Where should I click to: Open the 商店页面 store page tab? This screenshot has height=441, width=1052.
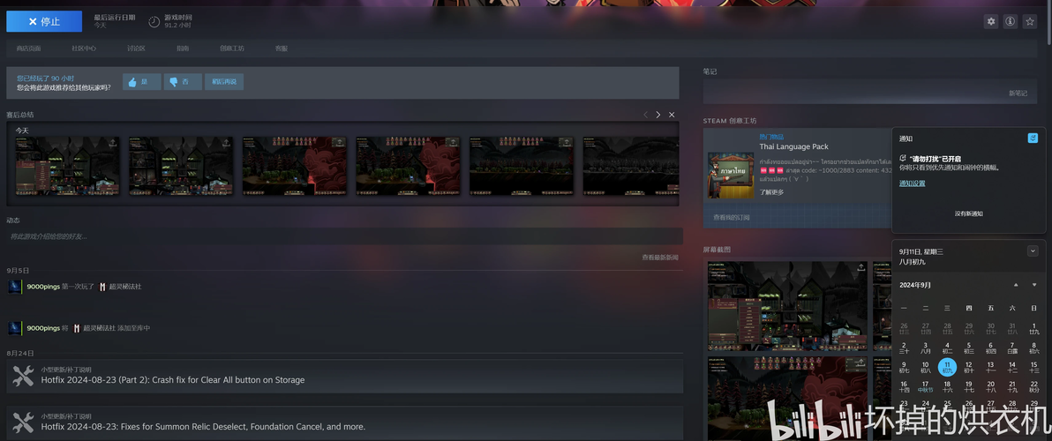click(28, 49)
